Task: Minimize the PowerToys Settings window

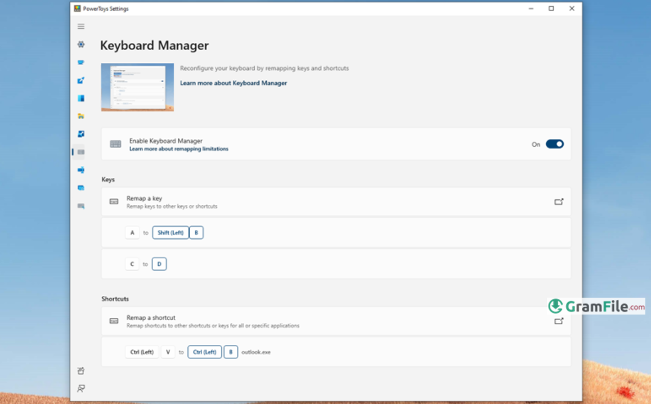Action: click(531, 8)
